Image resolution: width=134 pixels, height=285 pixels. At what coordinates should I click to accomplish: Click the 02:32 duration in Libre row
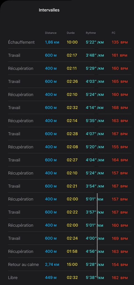point(72,277)
